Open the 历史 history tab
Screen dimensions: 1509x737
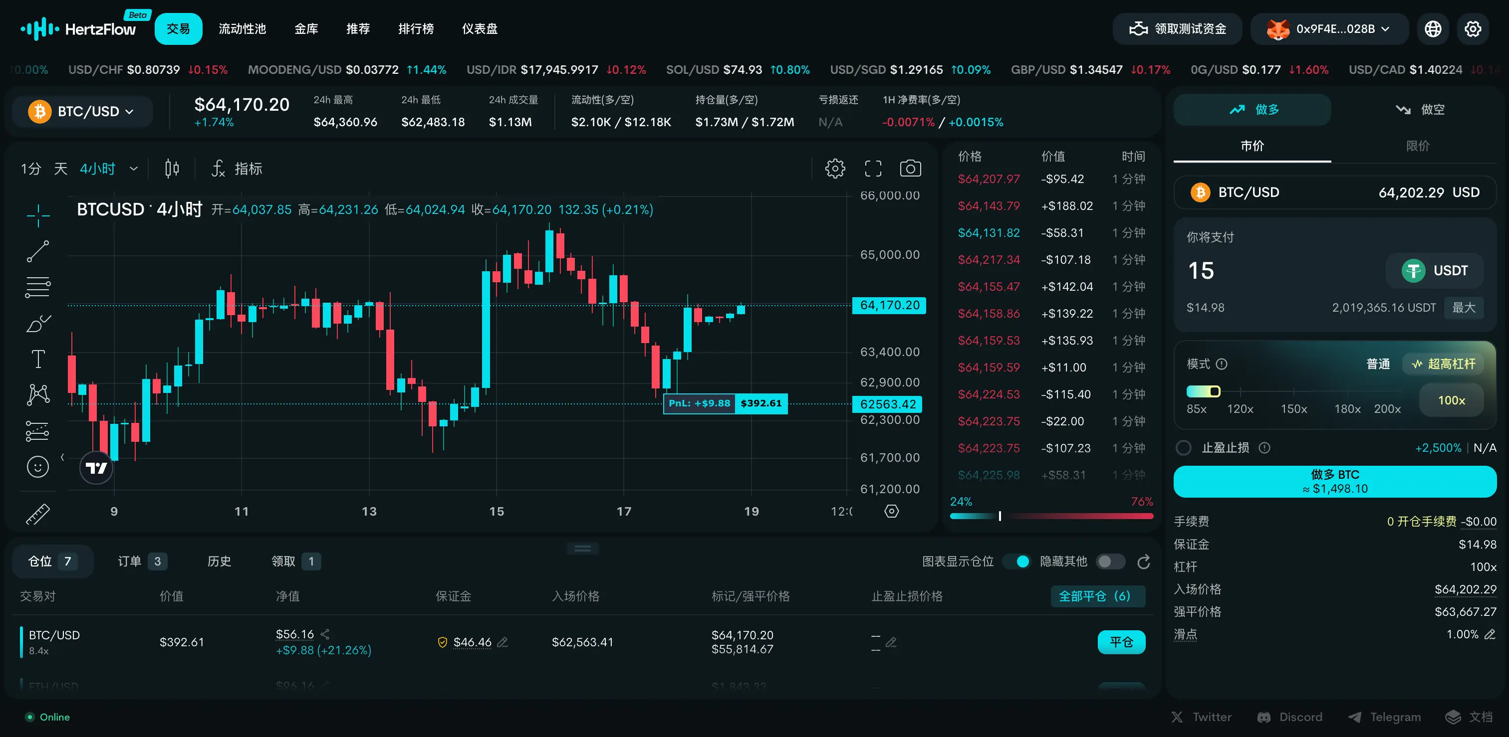point(219,561)
